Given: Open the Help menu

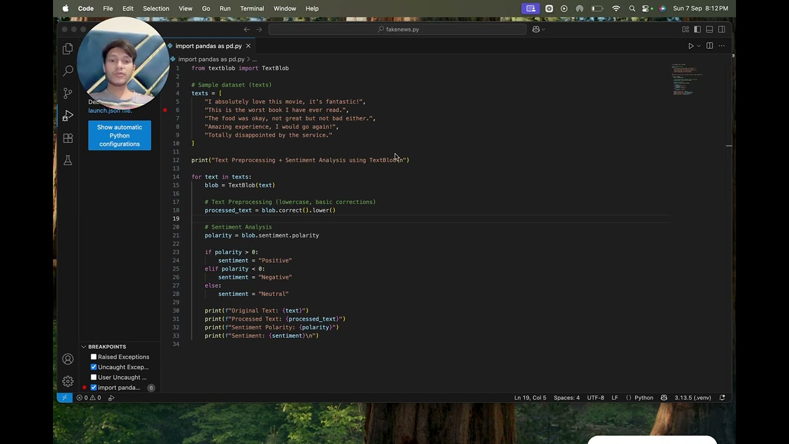Looking at the screenshot, I should coord(312,9).
